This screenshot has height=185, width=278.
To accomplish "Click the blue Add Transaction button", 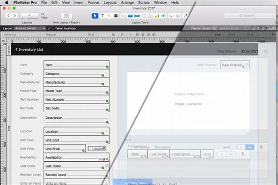I will coord(132,182).
